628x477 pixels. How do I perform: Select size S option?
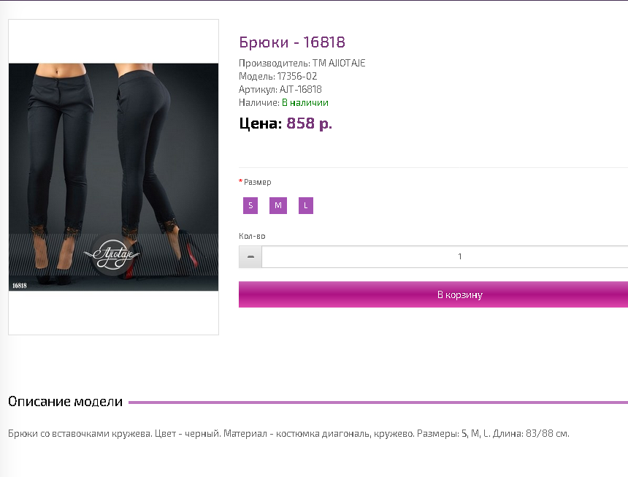[x=250, y=205]
